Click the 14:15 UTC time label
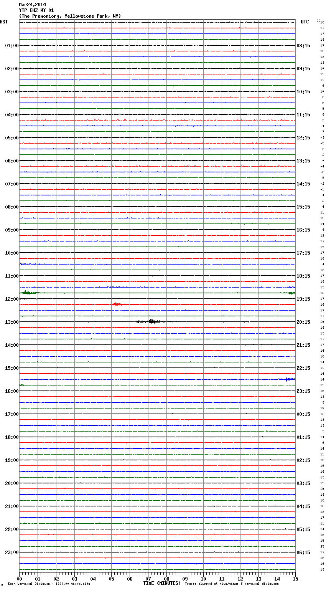Image resolution: width=326 pixels, height=589 pixels. 303,184
